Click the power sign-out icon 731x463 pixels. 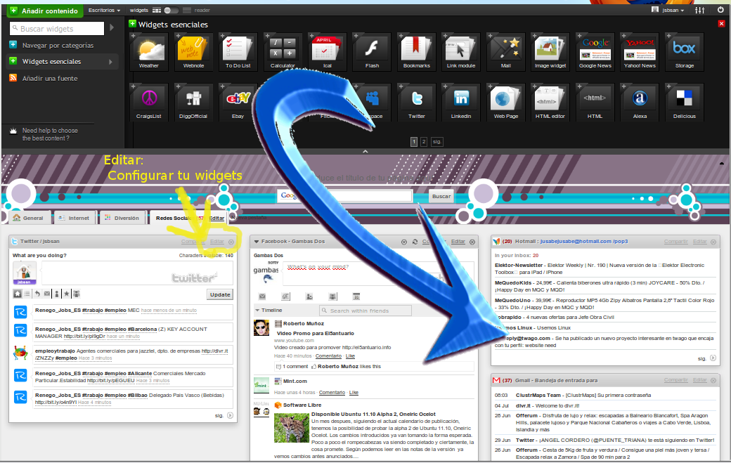tap(720, 9)
